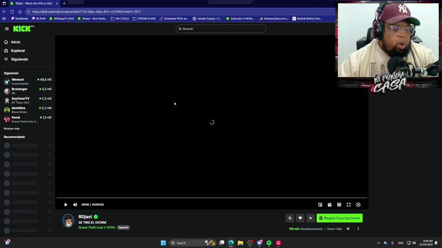Image resolution: width=442 pixels, height=248 pixels.
Task: Open the red recorder app on taskbar
Action: tap(278, 243)
